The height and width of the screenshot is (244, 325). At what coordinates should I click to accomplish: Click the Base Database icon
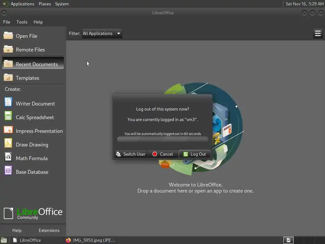pyautogui.click(x=8, y=171)
